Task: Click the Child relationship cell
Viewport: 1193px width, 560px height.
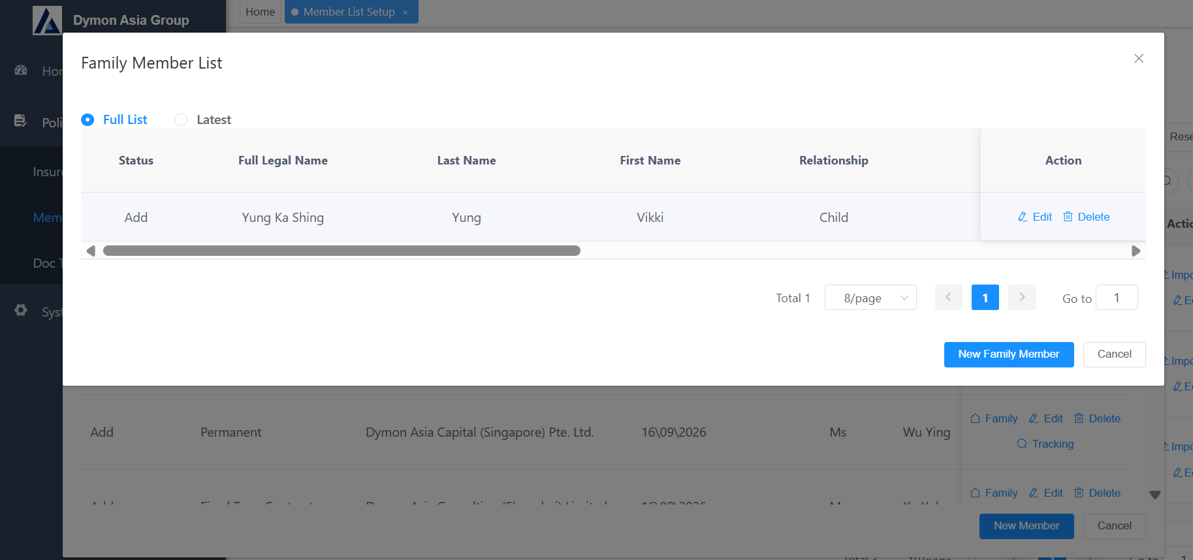Action: tap(834, 217)
